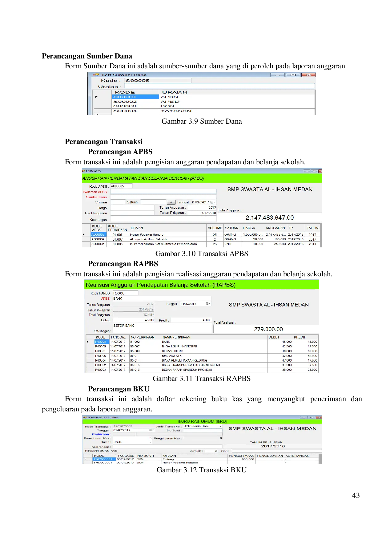The height and width of the screenshot is (540, 382).
Task: Click the Perkiraan APBS input field
Action: click(x=163, y=192)
